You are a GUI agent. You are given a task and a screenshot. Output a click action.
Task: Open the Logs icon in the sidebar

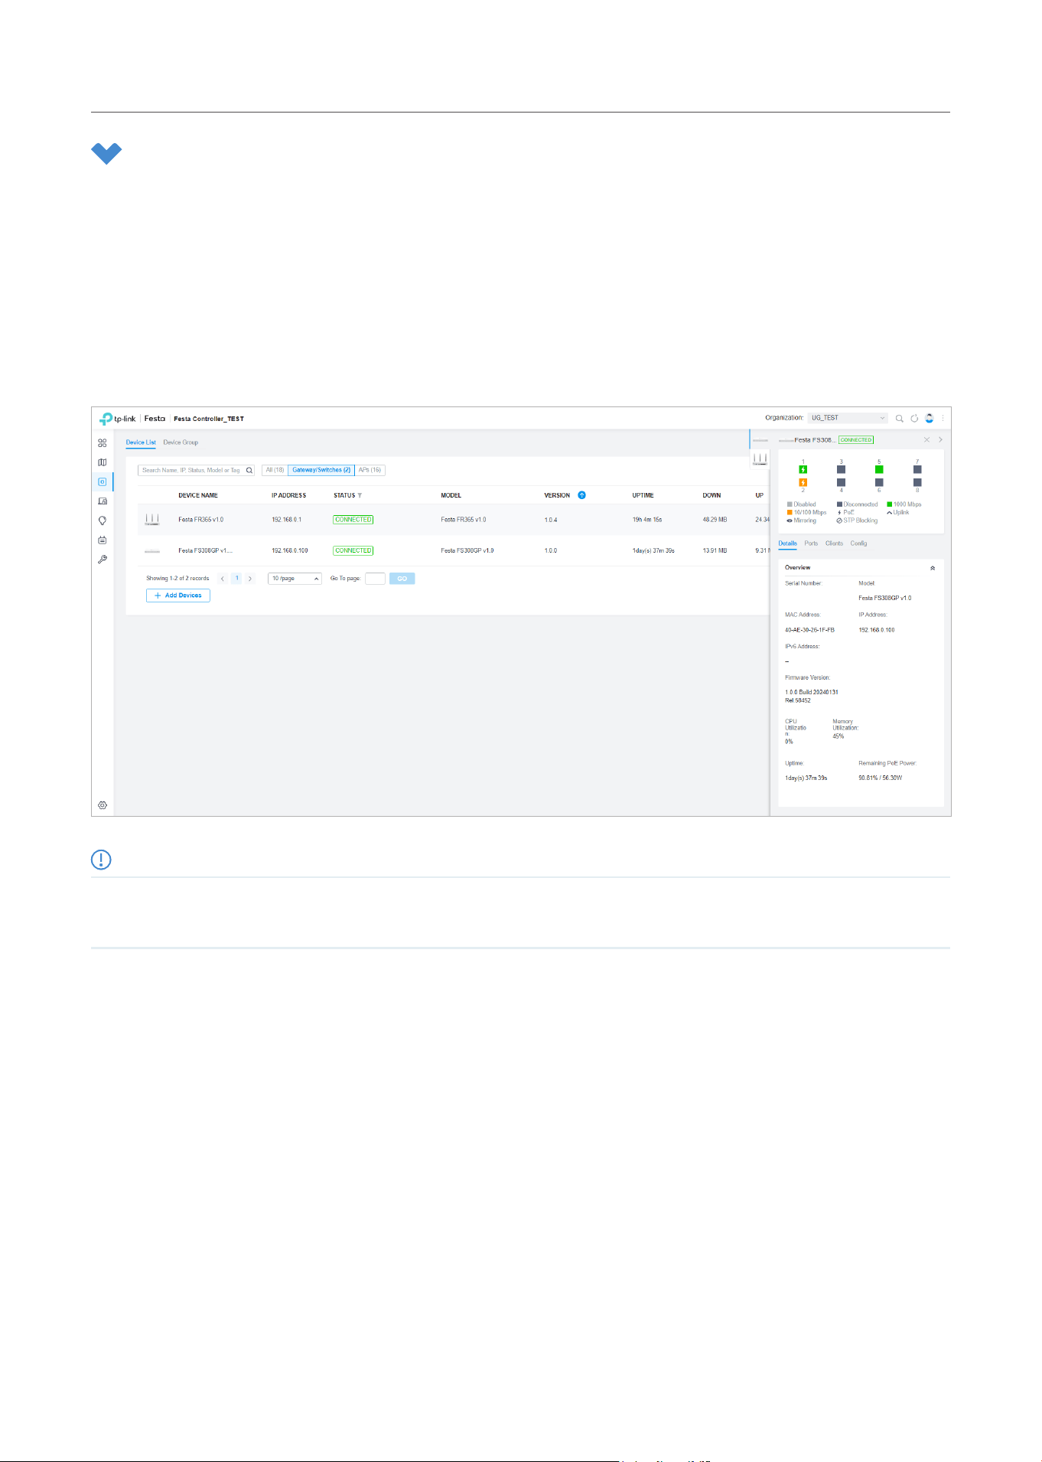[103, 540]
